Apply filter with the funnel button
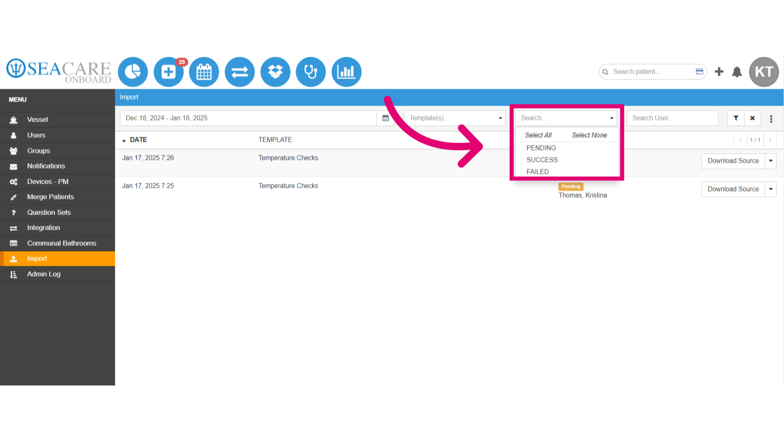The height and width of the screenshot is (441, 784). [736, 118]
